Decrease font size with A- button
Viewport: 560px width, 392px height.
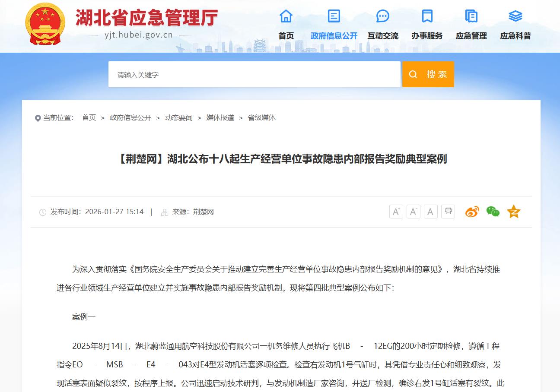point(413,212)
